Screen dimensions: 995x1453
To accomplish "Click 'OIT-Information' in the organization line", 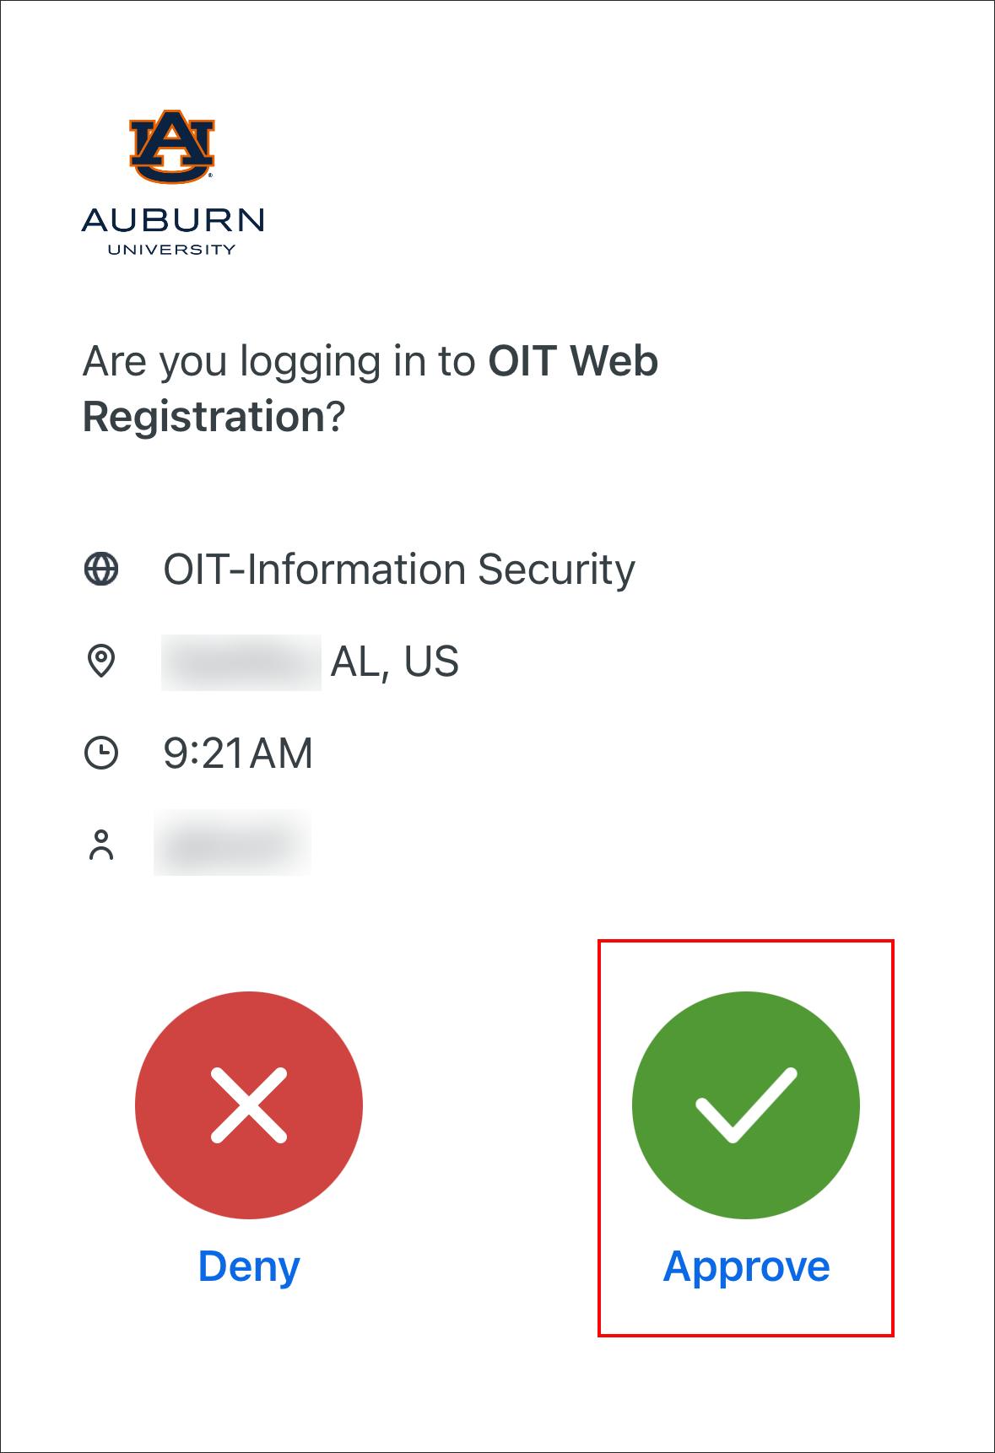I will (x=315, y=570).
